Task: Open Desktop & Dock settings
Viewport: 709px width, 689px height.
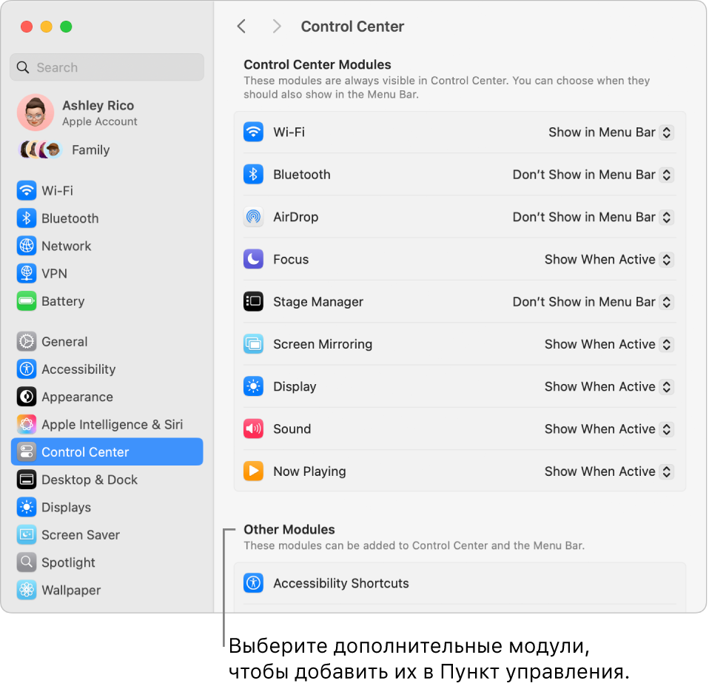Action: tap(107, 480)
